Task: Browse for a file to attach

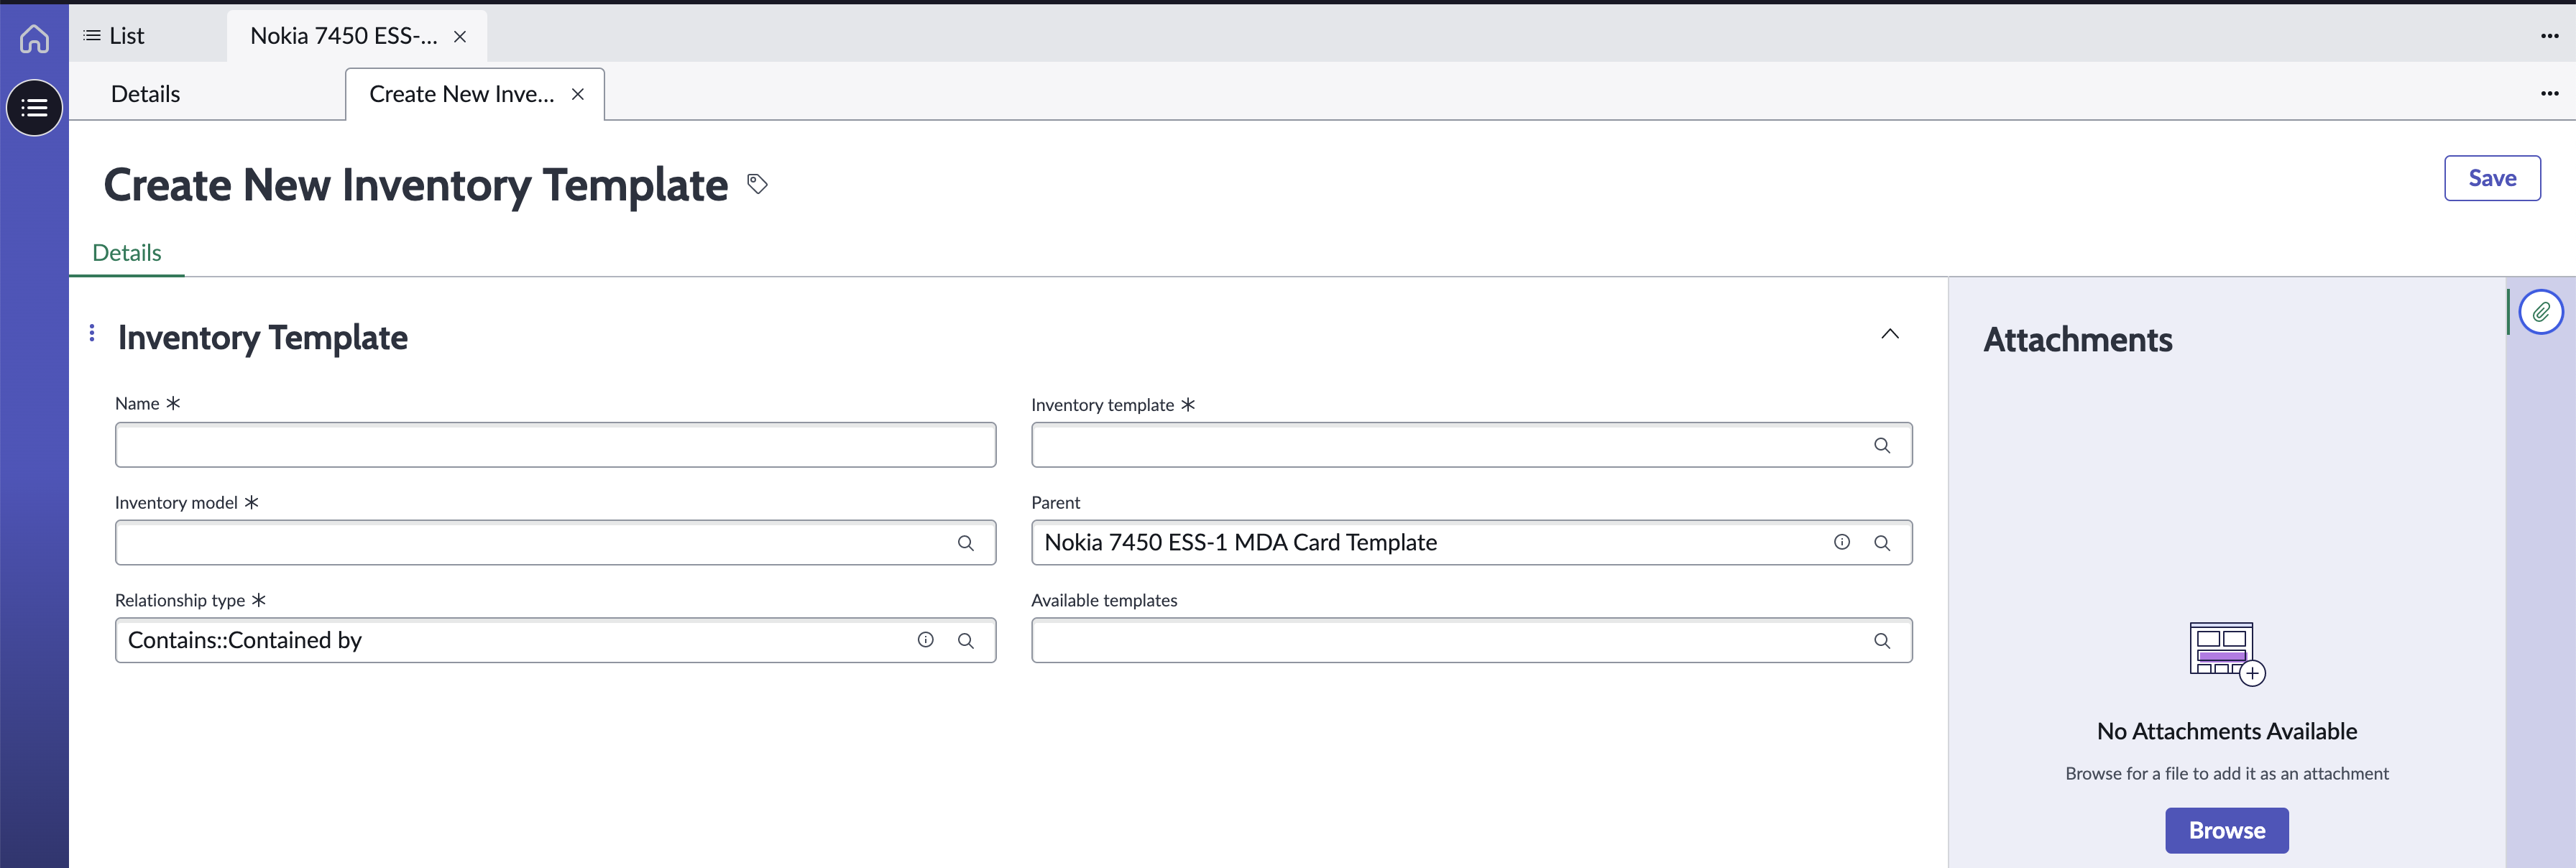Action: pyautogui.click(x=2226, y=830)
